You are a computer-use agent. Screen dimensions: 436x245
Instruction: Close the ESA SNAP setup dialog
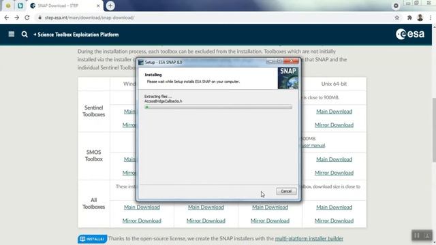pos(292,61)
